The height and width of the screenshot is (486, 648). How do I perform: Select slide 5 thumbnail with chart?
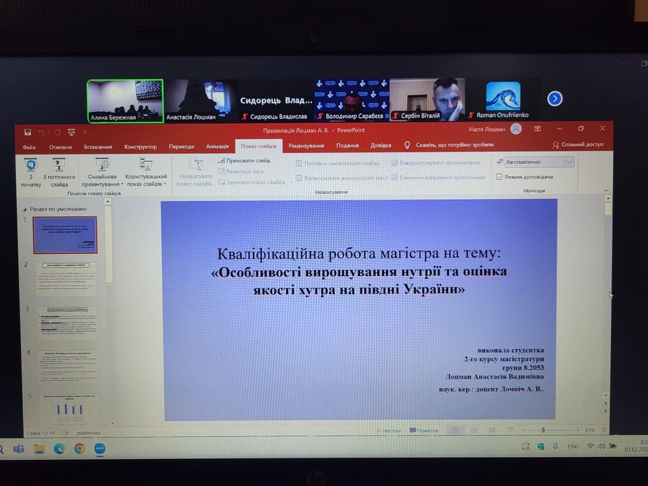pyautogui.click(x=70, y=408)
